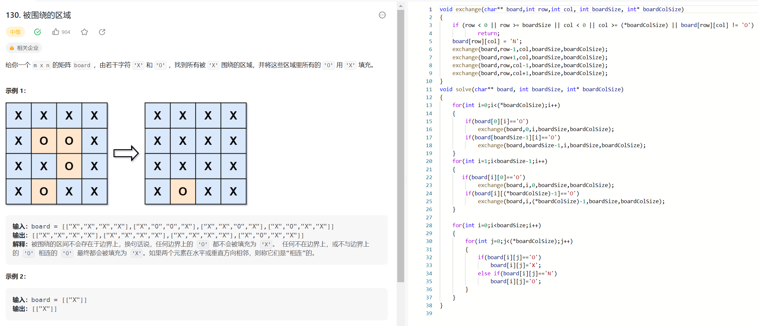Click code line 5 board[row][col] = 'N'
Screen dimensions: 758x326
487,41
